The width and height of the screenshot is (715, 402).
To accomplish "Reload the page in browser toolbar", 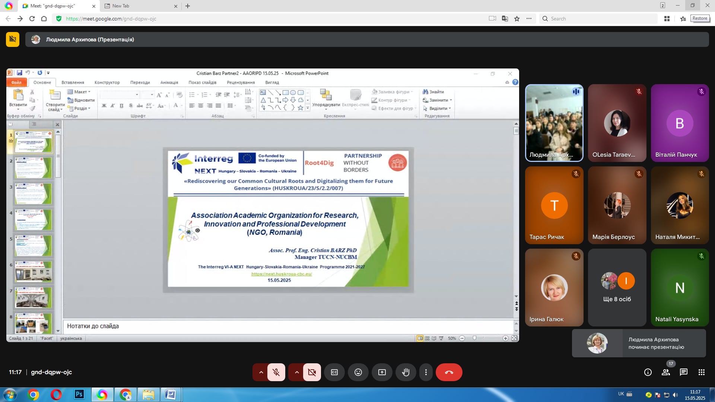I will [32, 19].
